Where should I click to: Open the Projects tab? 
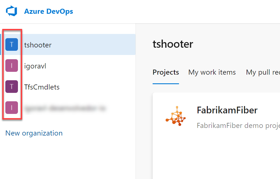166,72
